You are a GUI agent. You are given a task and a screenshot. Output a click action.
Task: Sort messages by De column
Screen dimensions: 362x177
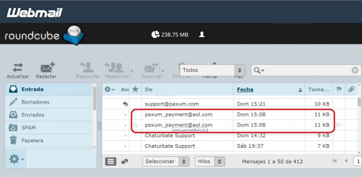coord(149,89)
